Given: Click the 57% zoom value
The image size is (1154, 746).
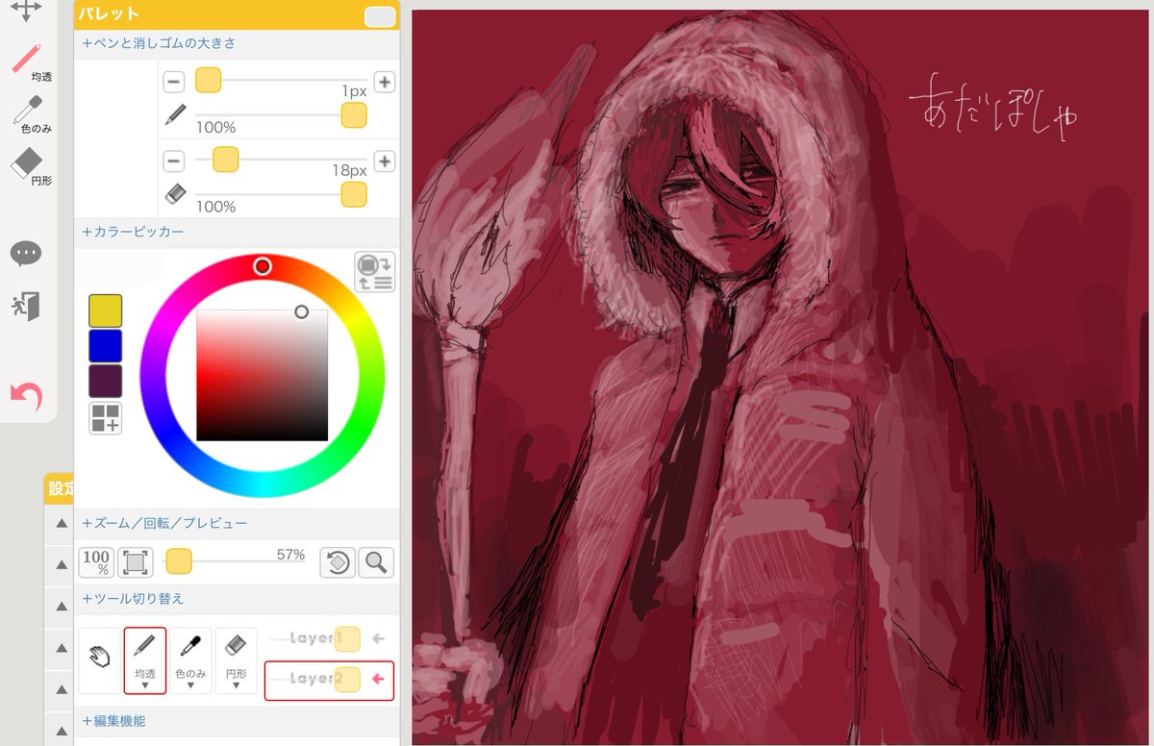Looking at the screenshot, I should (x=290, y=555).
